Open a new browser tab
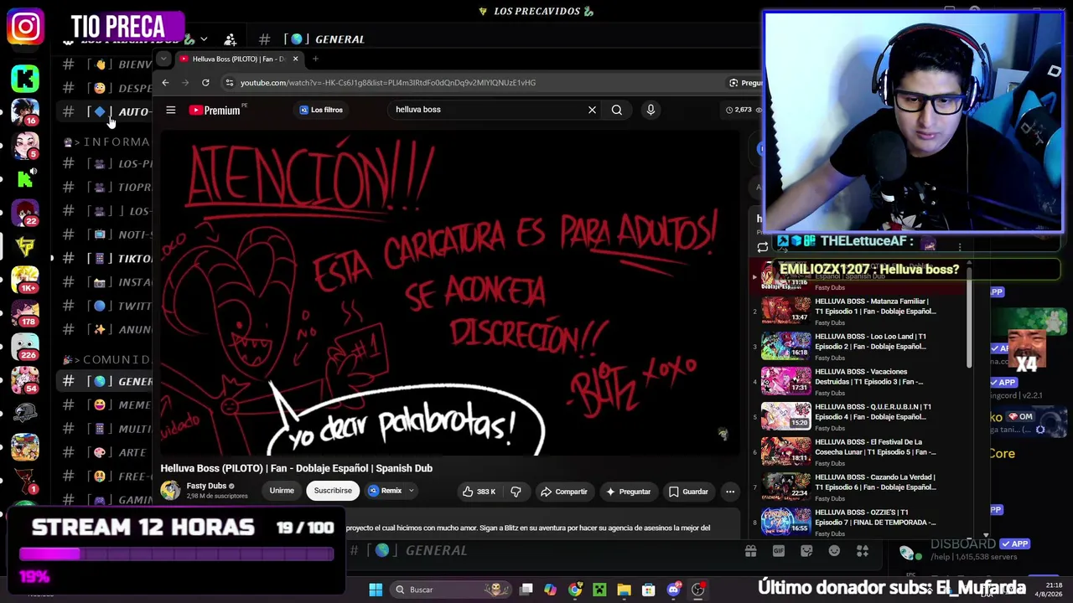Viewport: 1073px width, 603px height. coord(315,59)
